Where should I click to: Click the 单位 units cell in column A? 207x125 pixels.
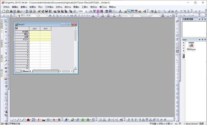click(x=34, y=34)
